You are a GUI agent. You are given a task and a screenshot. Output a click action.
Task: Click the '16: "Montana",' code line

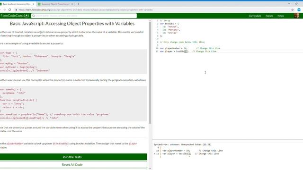[171, 30]
